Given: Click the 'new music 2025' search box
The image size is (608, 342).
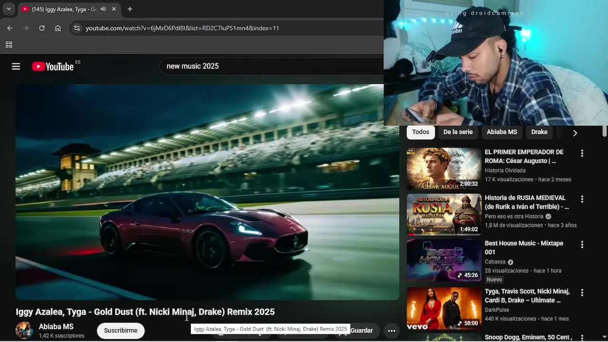Looking at the screenshot, I should coord(271,66).
